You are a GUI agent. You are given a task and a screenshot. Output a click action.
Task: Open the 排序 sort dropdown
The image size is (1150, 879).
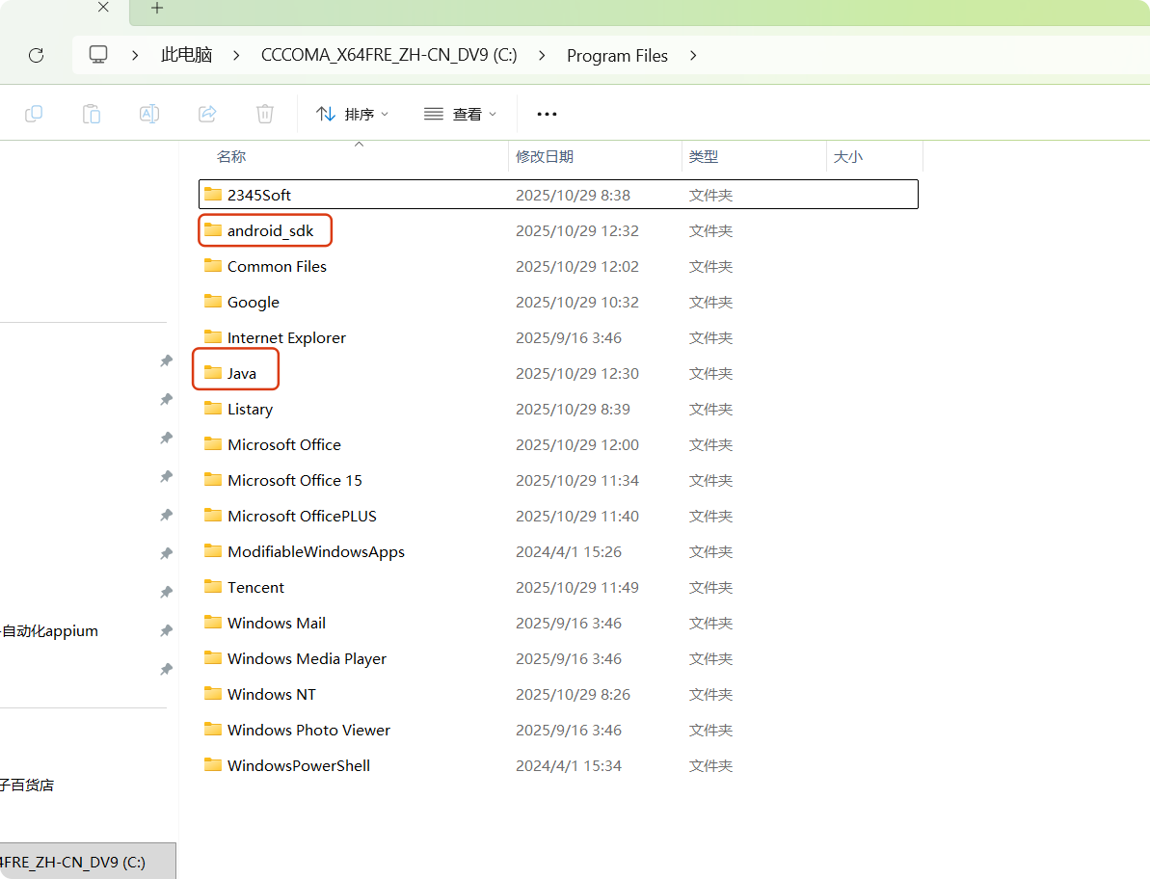point(352,114)
